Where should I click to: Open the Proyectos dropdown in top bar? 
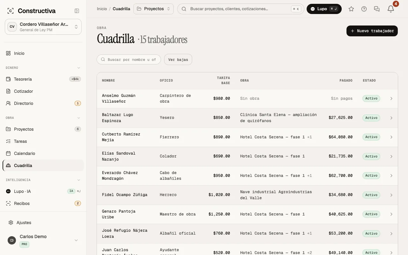(153, 9)
